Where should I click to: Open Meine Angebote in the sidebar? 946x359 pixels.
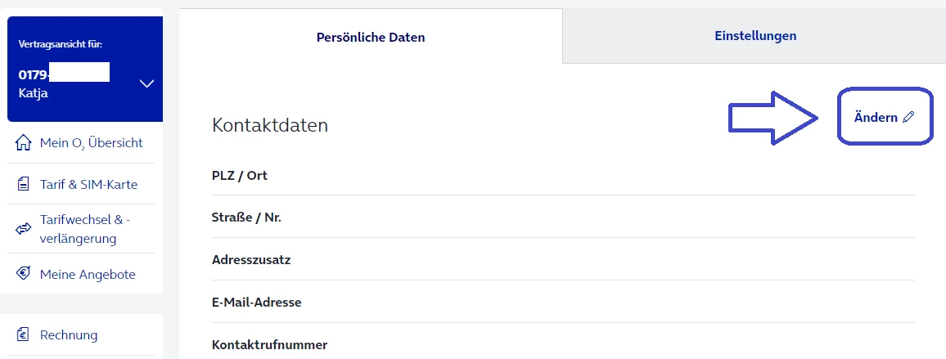[x=88, y=274]
